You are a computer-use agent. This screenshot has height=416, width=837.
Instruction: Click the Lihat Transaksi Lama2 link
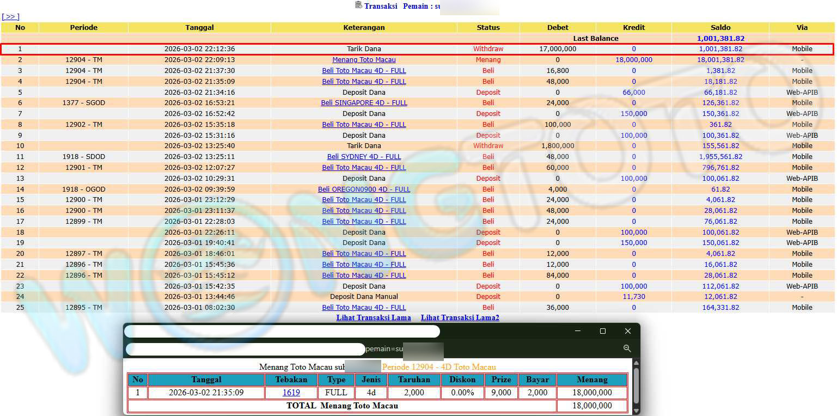click(x=460, y=318)
